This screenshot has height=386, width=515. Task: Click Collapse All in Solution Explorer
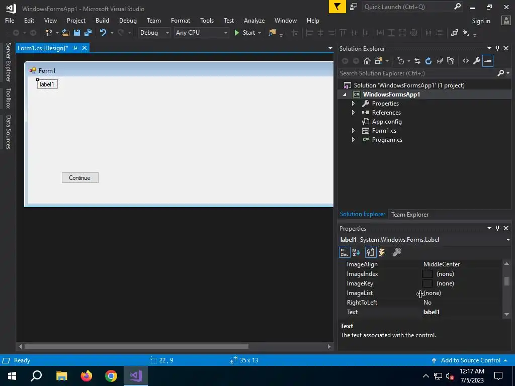pyautogui.click(x=440, y=61)
